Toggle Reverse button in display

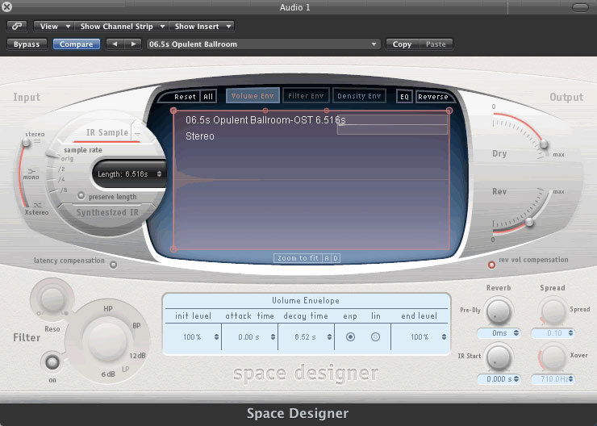pos(433,97)
